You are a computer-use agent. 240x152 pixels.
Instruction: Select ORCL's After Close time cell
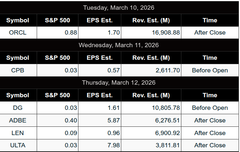click(x=210, y=32)
